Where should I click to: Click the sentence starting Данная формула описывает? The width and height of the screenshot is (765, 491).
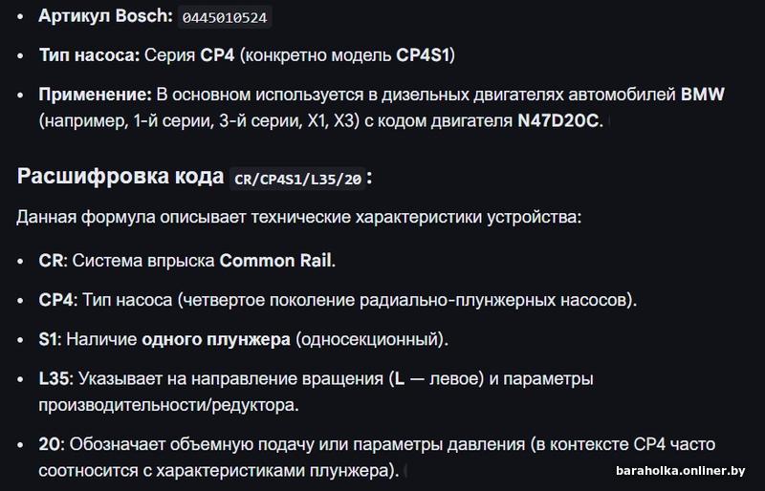[x=297, y=218]
